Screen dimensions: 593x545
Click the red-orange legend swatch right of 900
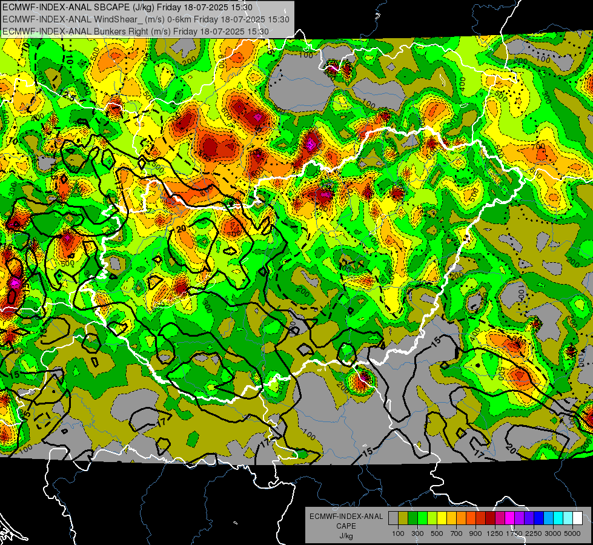pyautogui.click(x=480, y=518)
